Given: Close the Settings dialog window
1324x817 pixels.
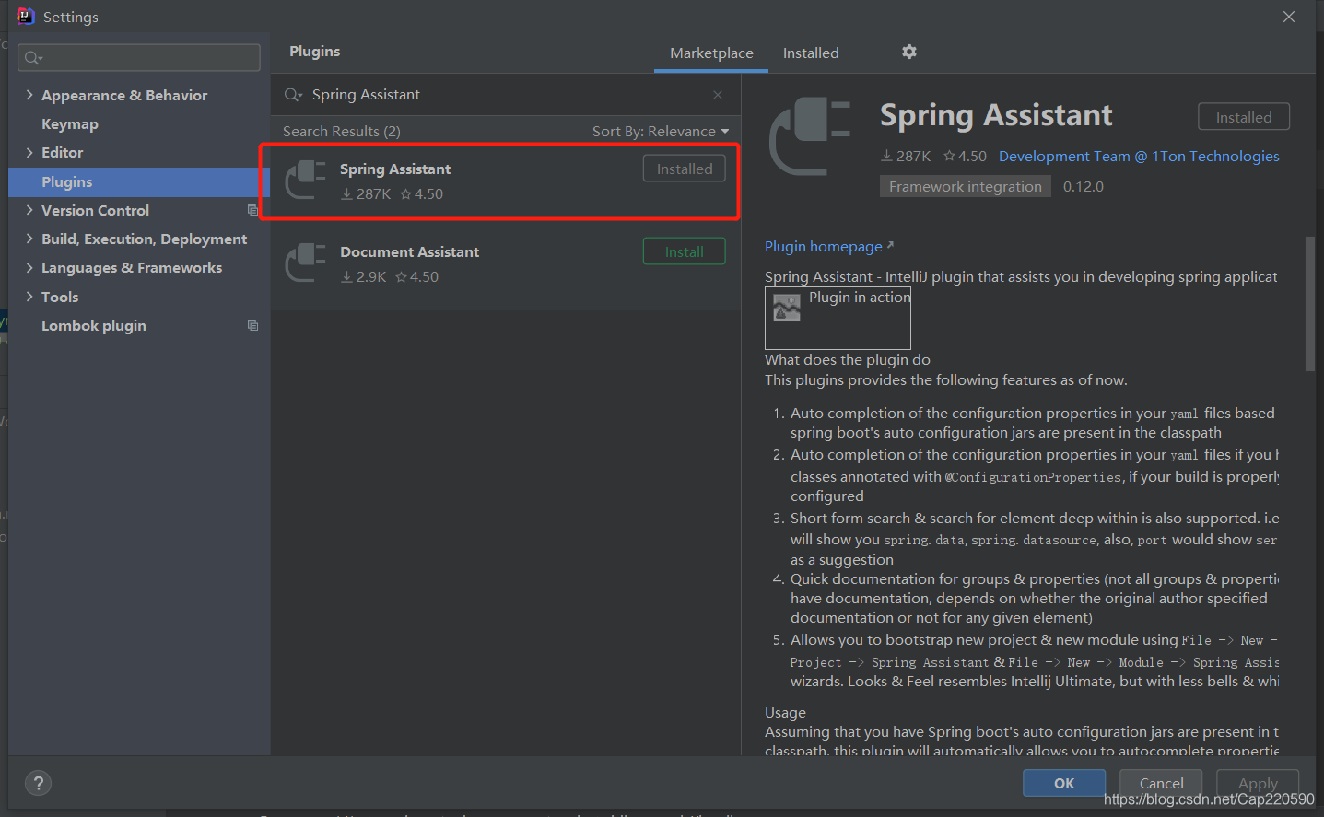Looking at the screenshot, I should click(x=1289, y=17).
